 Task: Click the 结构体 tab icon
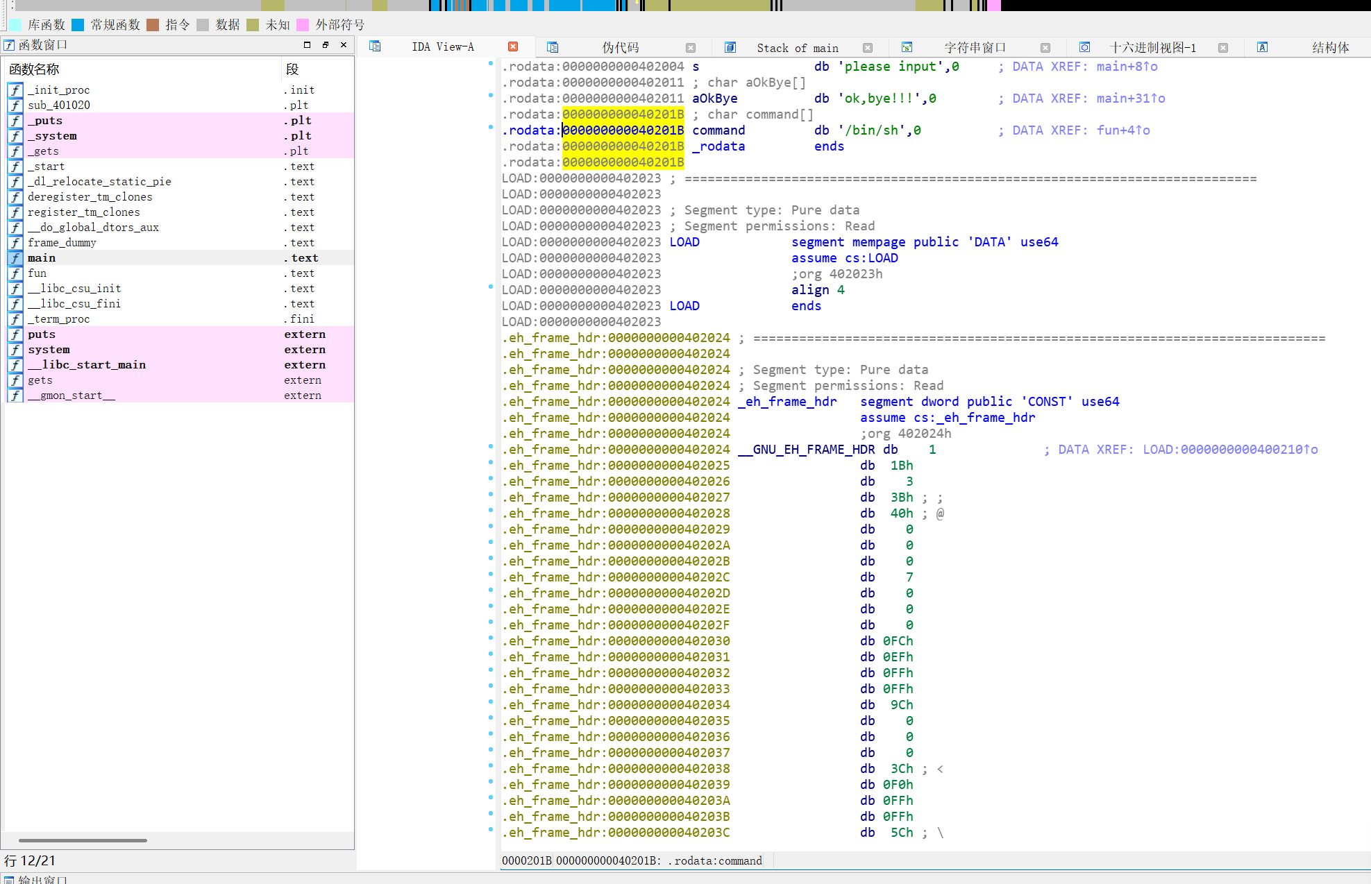[1263, 47]
